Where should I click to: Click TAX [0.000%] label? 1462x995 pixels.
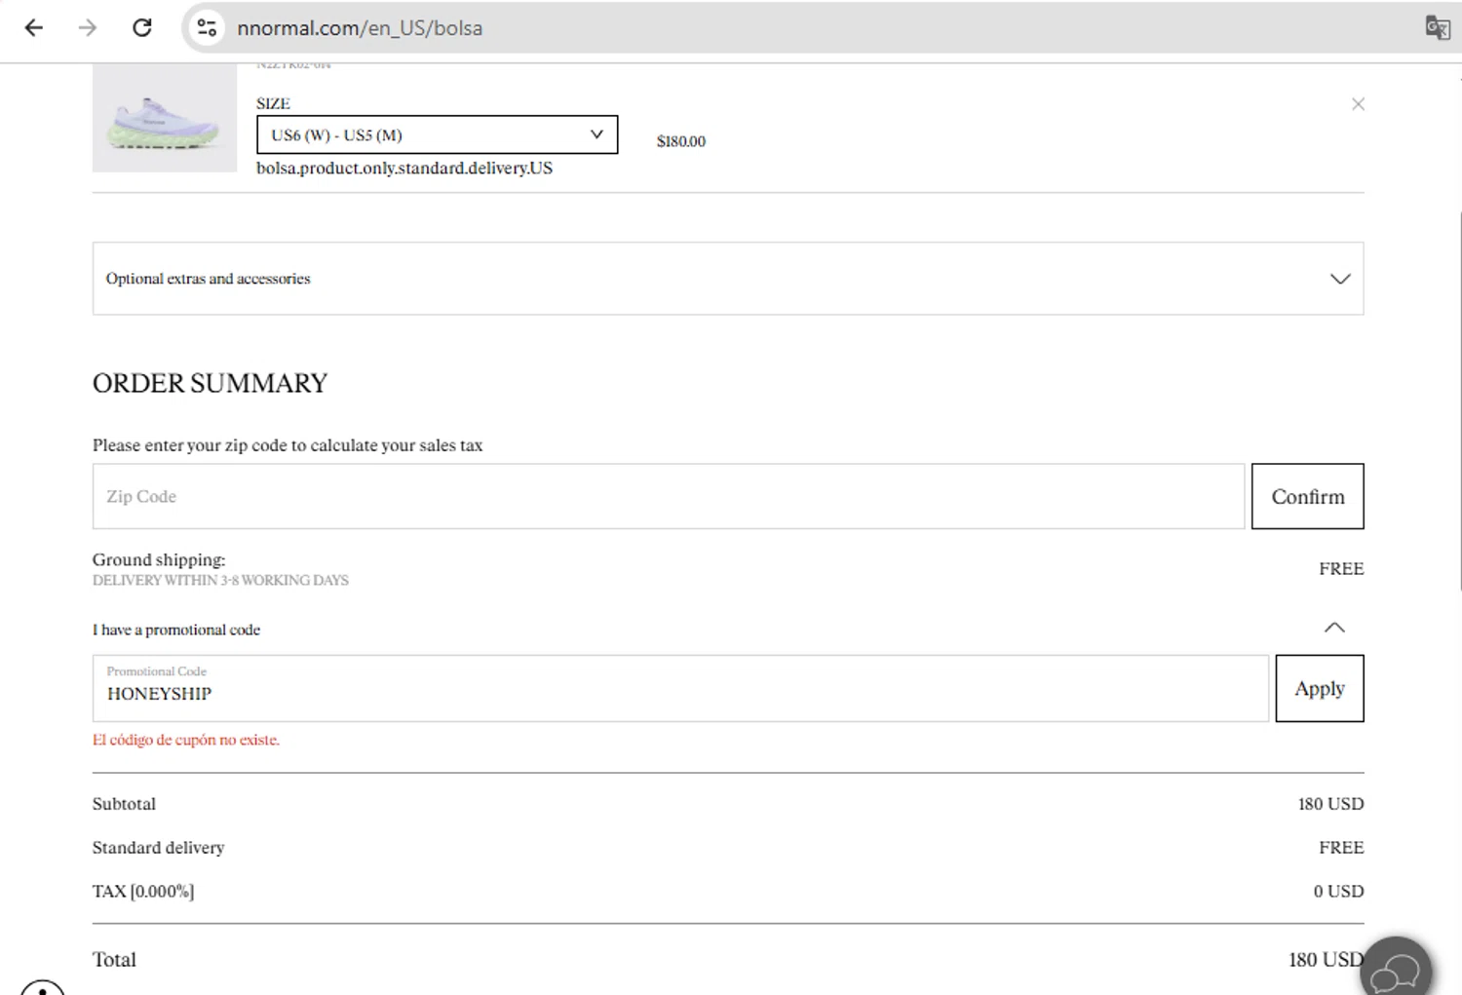tap(143, 892)
